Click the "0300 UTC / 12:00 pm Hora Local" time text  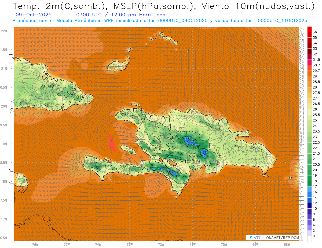pyautogui.click(x=121, y=15)
